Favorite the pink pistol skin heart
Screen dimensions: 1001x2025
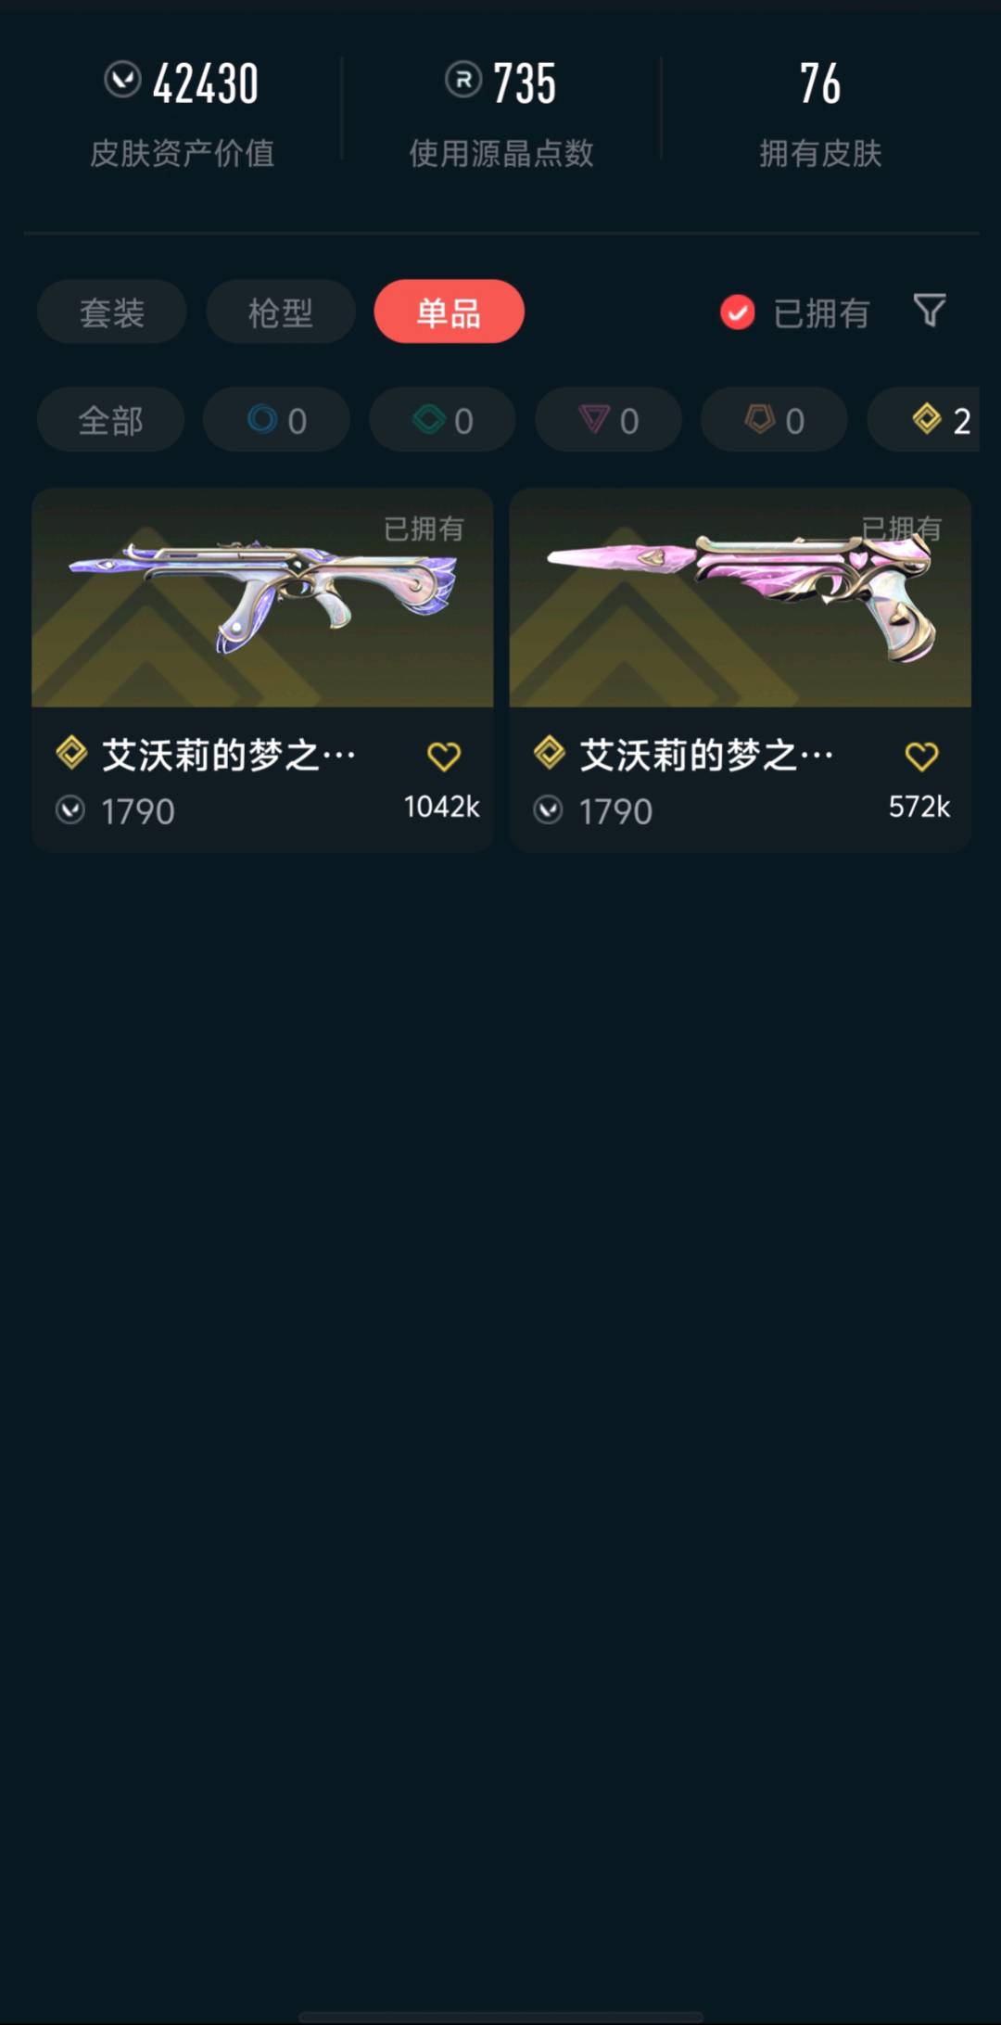click(x=921, y=757)
